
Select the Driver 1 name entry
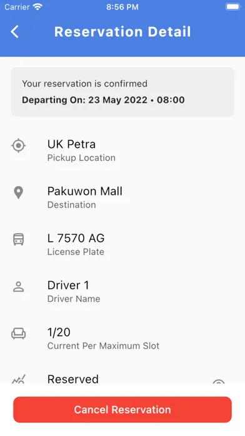(68, 285)
